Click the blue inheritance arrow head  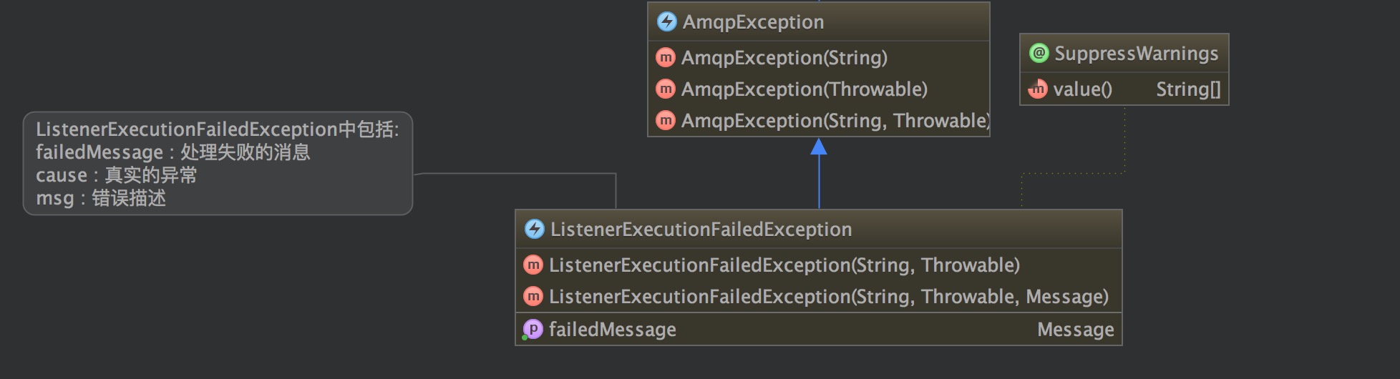click(819, 147)
